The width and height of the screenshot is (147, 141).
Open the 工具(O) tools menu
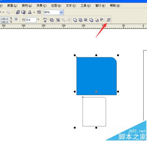pyautogui.click(x=86, y=6)
